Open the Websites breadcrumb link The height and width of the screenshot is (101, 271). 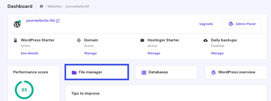tap(54, 6)
